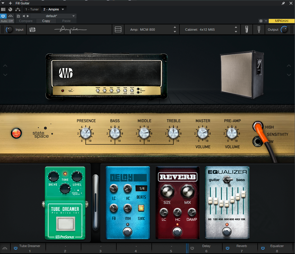Click the Reverb SIZE knob
295x254 pixels.
(167, 191)
